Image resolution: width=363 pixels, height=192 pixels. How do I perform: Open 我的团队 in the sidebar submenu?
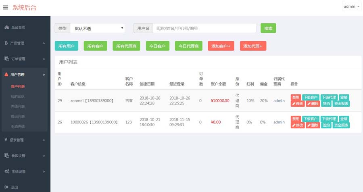pos(18,96)
